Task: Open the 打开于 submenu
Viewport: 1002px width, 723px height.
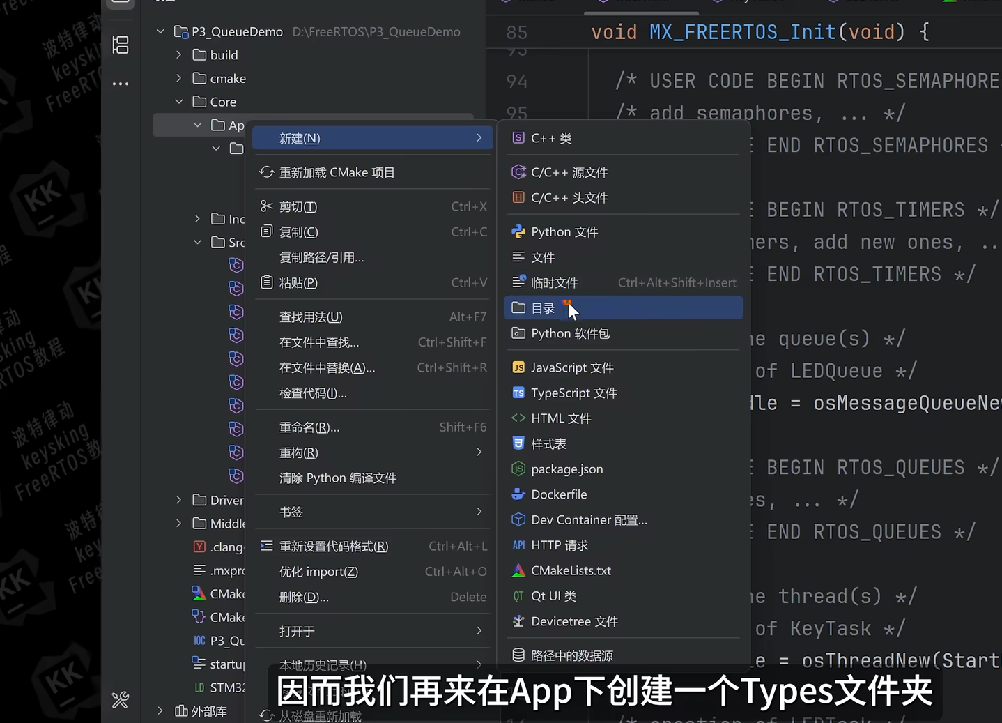Action: (x=372, y=631)
